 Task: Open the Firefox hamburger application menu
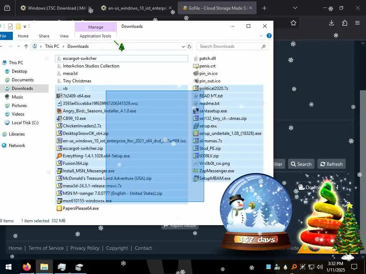coord(357,23)
